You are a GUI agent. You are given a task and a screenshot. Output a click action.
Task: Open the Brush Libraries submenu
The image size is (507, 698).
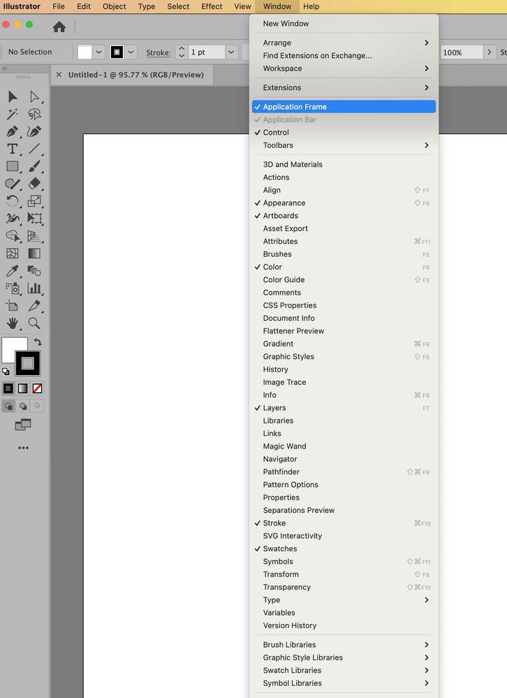pyautogui.click(x=344, y=645)
